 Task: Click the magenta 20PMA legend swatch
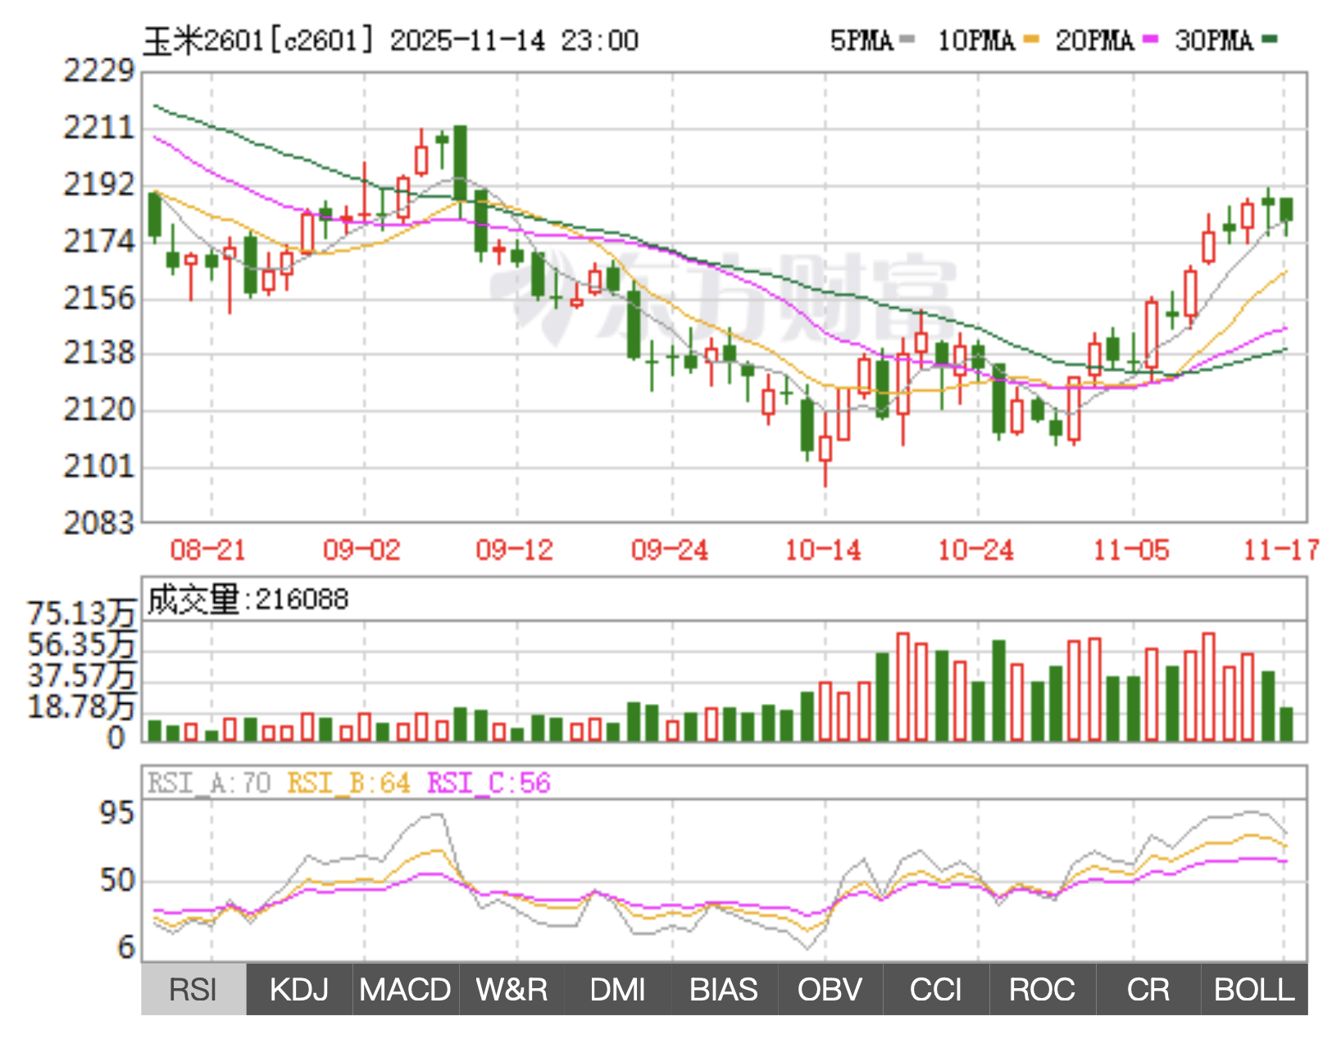point(1151,39)
